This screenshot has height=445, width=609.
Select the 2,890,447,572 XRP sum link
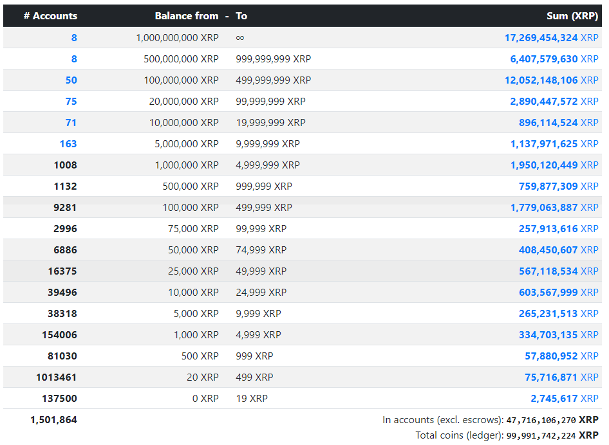click(x=554, y=101)
